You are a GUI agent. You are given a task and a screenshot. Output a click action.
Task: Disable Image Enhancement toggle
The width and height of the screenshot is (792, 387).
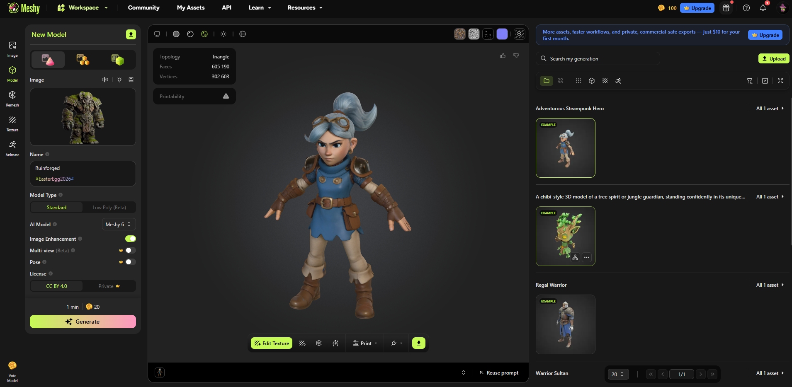click(x=131, y=239)
